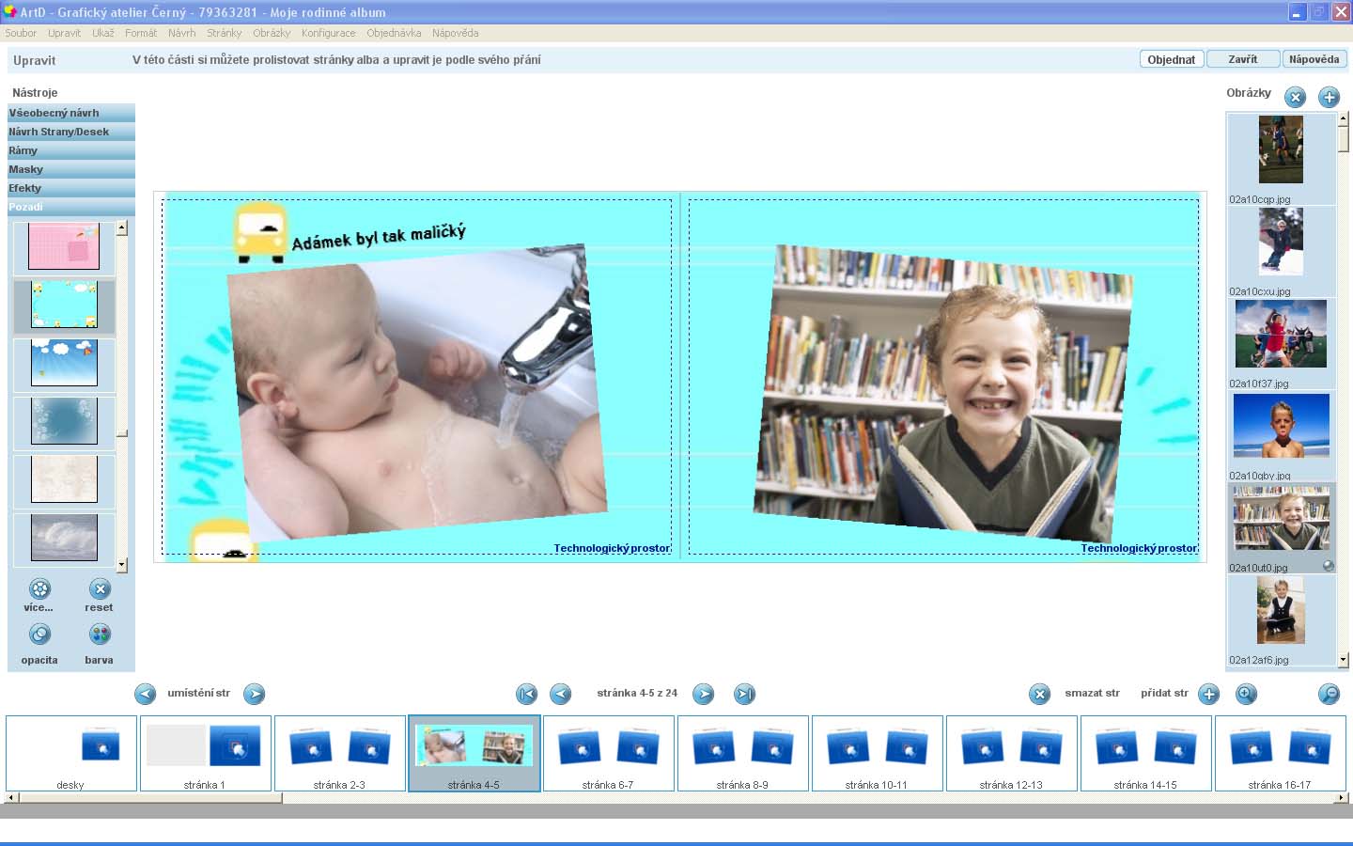
Task: Add image with Obrázky plus icon
Action: [1329, 97]
